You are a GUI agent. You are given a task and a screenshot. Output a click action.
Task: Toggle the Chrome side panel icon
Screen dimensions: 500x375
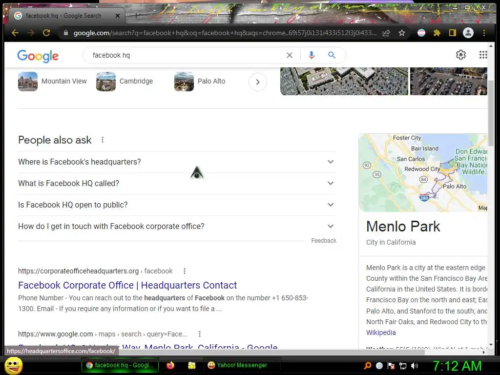453,33
